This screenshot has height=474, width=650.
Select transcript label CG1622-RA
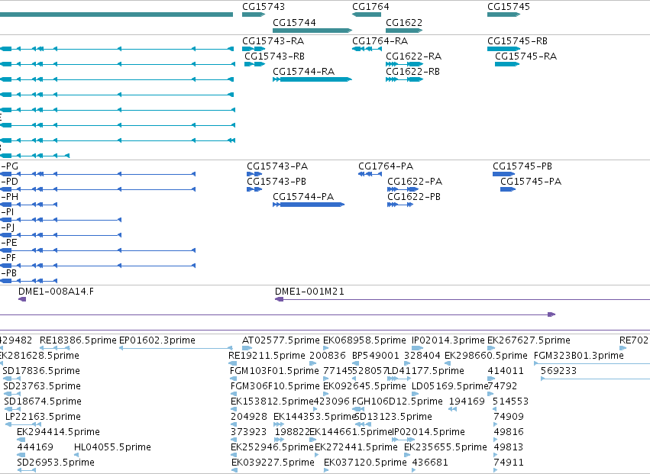click(414, 56)
